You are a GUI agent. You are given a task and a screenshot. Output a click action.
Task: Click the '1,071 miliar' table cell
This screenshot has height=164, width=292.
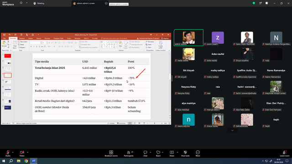pyautogui.click(x=89, y=84)
